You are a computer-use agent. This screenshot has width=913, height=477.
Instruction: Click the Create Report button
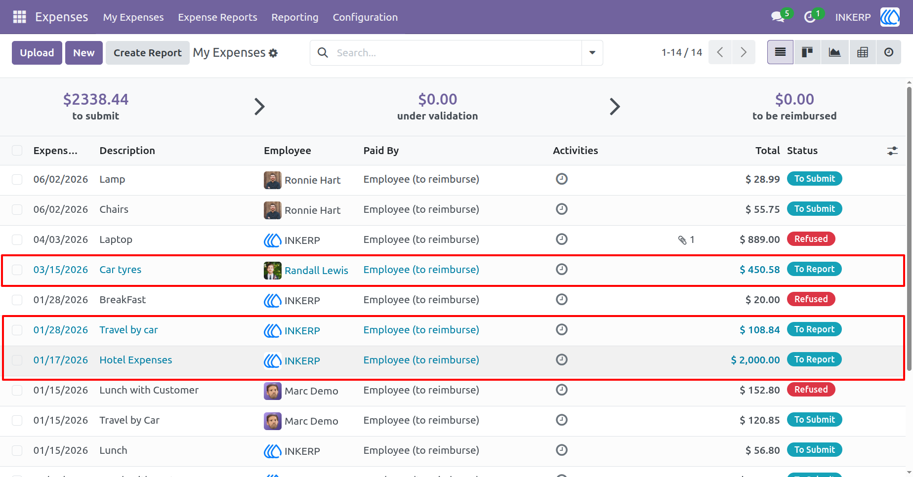click(x=148, y=53)
